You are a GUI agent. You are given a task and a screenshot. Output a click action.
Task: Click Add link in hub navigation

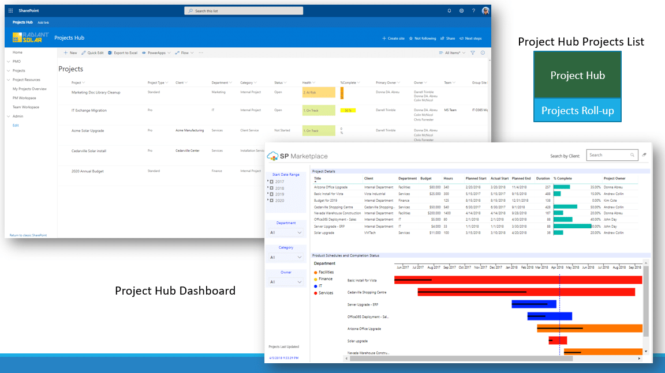click(43, 22)
